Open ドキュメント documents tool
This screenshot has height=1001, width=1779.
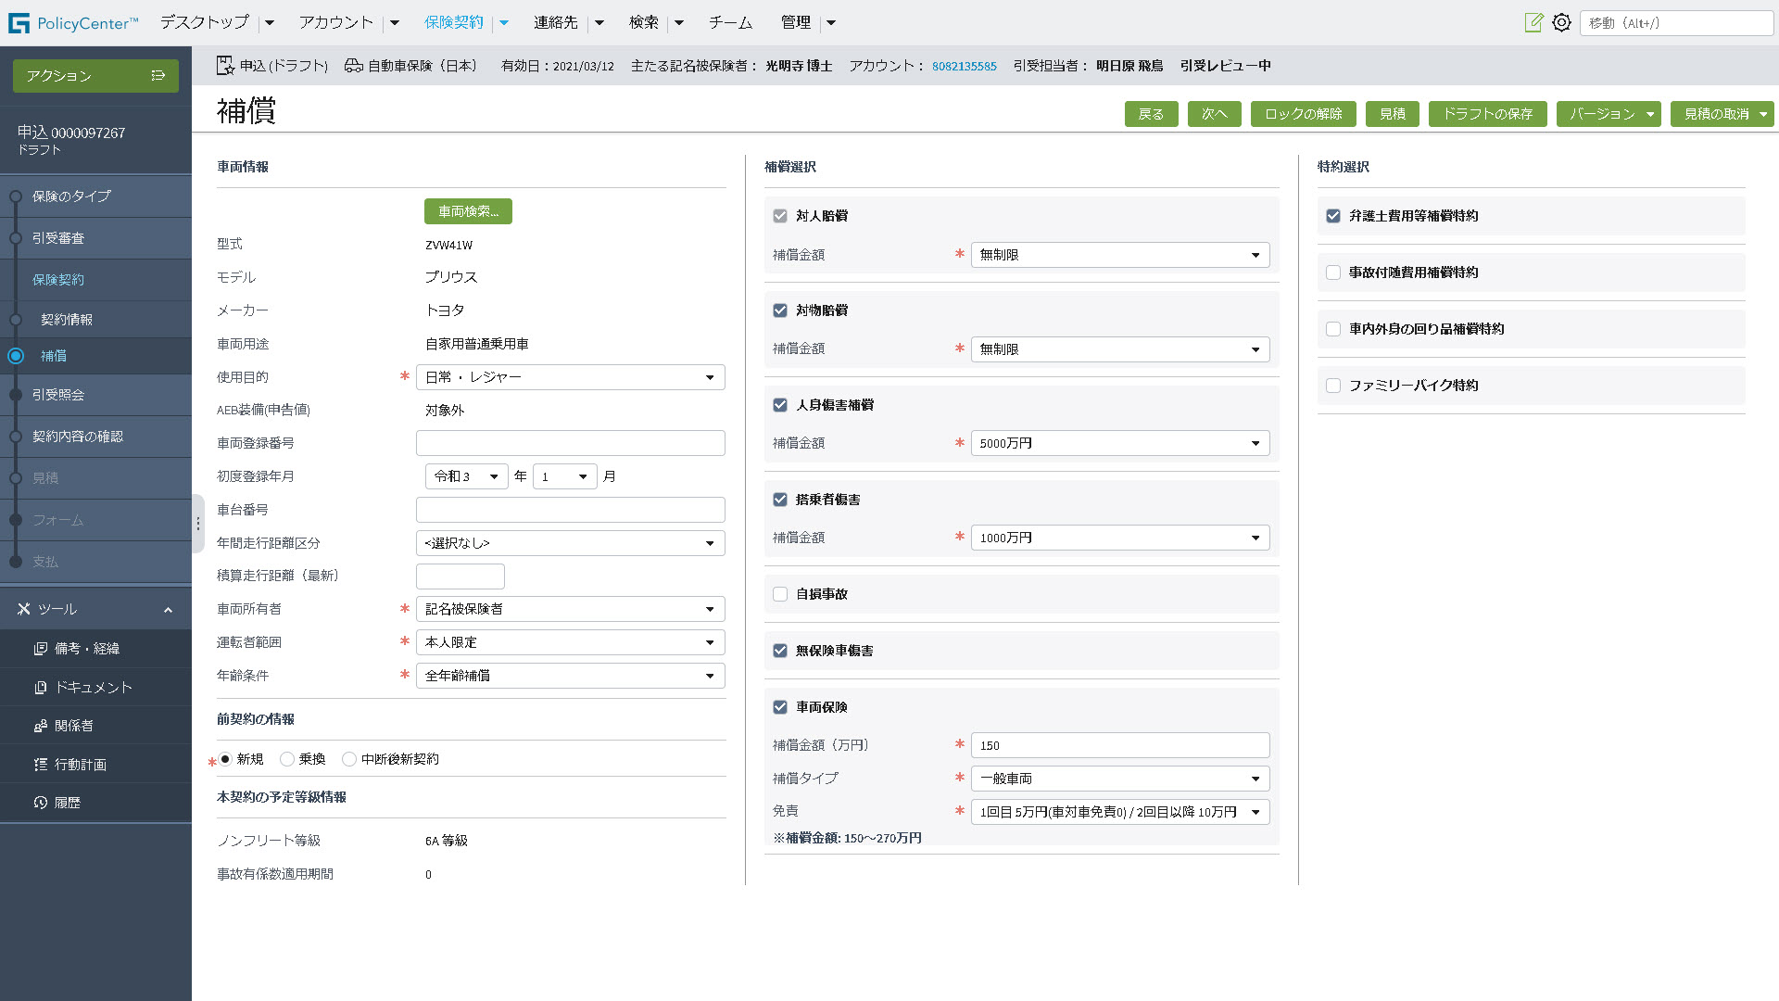pos(93,687)
